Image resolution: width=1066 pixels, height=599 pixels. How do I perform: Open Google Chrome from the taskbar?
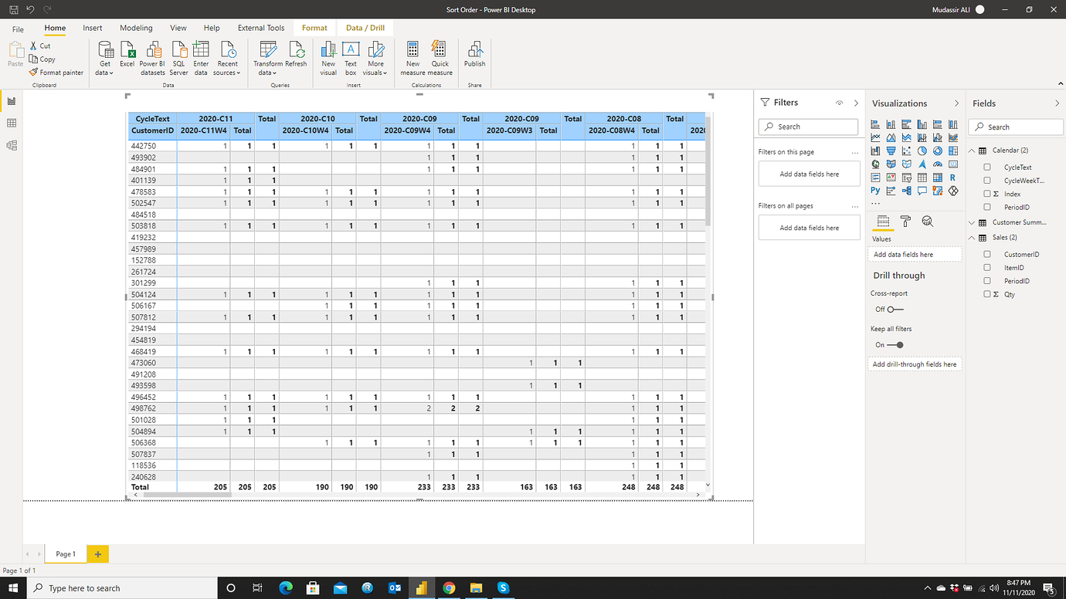tap(449, 587)
